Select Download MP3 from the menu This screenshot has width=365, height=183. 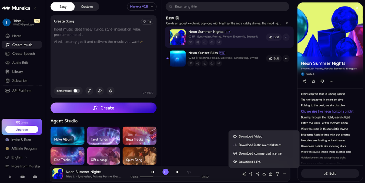pyautogui.click(x=250, y=162)
